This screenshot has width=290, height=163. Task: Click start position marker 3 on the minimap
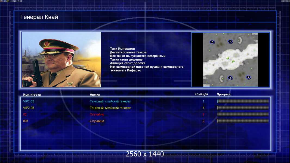point(230,78)
